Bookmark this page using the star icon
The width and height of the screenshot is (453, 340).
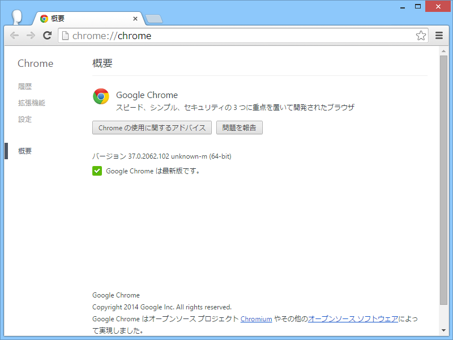[421, 35]
